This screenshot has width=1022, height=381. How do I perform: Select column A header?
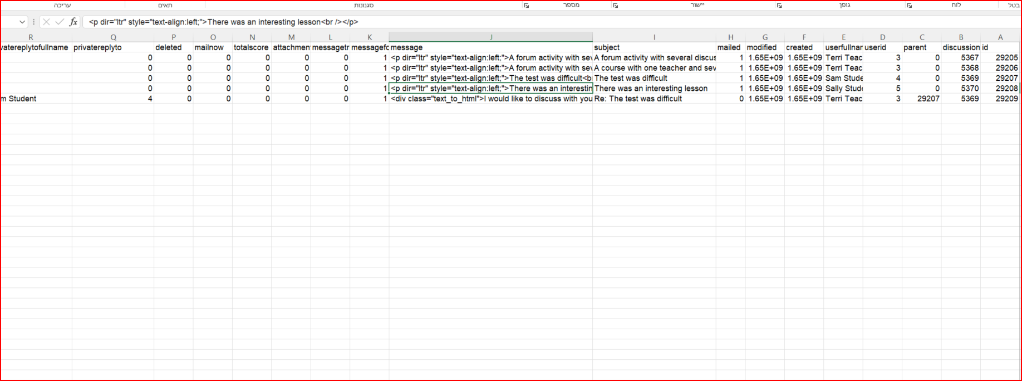click(x=1000, y=37)
